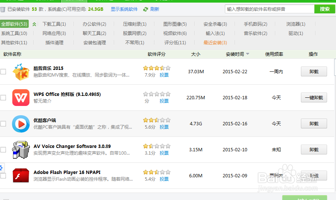
Task: Sort by the 大小 column header
Action: pyautogui.click(x=196, y=54)
